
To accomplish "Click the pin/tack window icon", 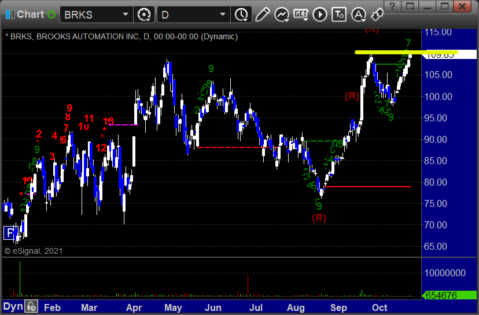I will 377,14.
